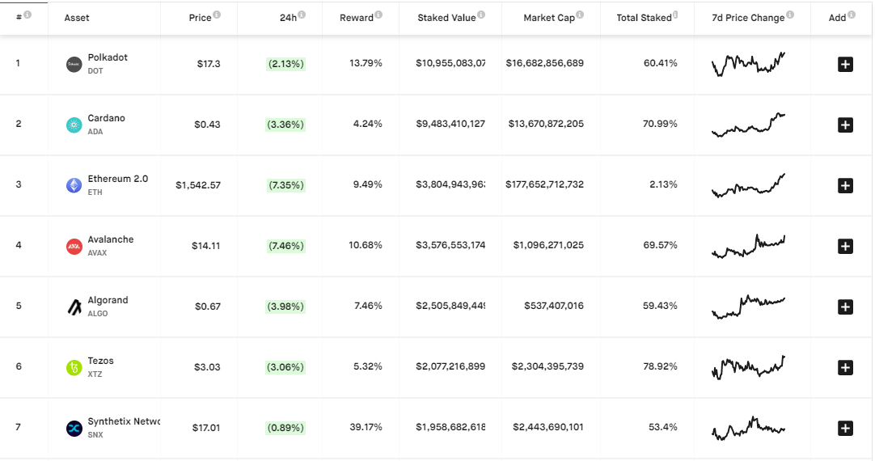Select the $9,483,410,127 staked value cell
Image resolution: width=875 pixels, height=461 pixels.
click(x=450, y=124)
